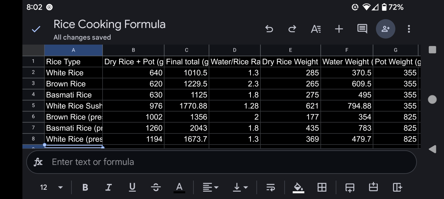Tap the redo arrow icon
Viewport: 444px width, 199px height.
[x=292, y=29]
